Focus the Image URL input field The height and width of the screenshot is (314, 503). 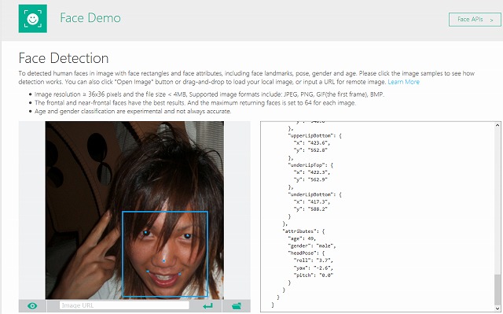point(124,305)
